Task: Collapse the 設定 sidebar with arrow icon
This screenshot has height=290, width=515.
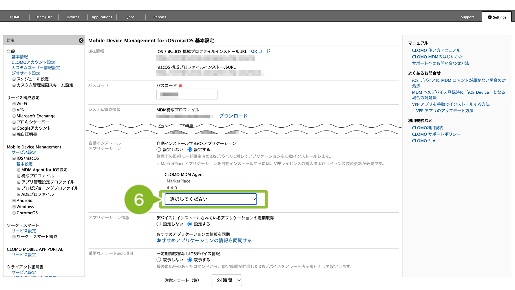Action: 81,41
